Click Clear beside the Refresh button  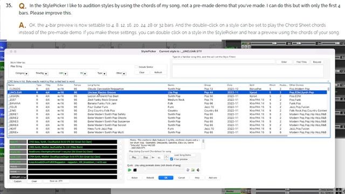pos(142,72)
